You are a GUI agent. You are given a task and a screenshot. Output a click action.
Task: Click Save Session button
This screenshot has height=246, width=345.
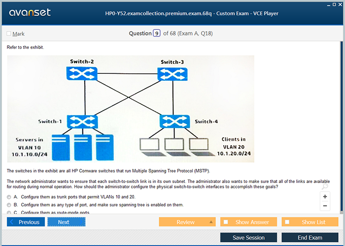pyautogui.click(x=248, y=238)
